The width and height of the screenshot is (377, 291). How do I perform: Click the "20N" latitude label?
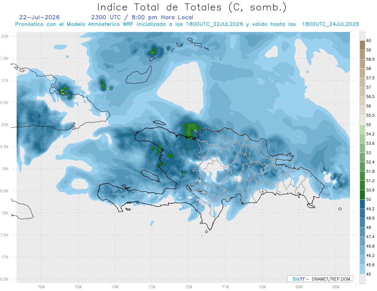(x=5, y=125)
